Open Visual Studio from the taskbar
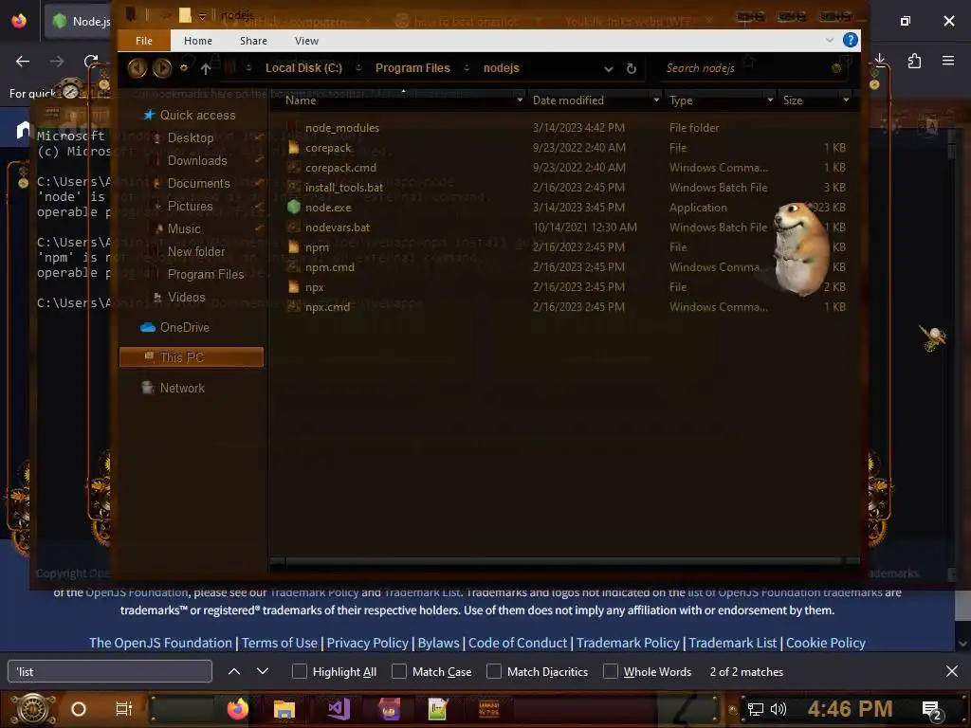 coord(339,709)
